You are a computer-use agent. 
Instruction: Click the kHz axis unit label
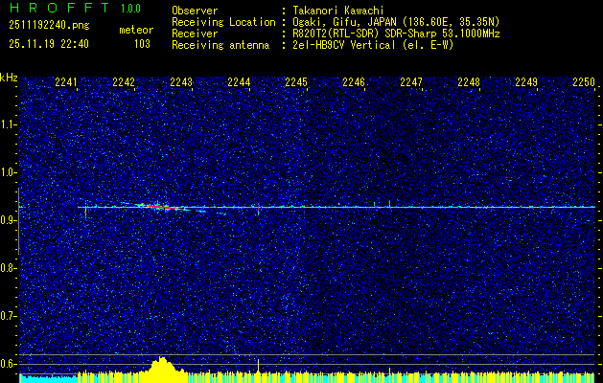click(9, 78)
